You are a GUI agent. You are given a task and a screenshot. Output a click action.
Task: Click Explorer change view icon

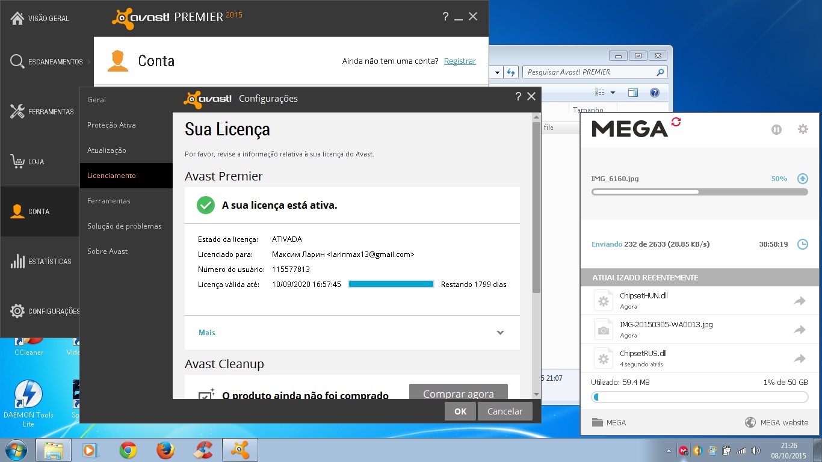pos(599,93)
